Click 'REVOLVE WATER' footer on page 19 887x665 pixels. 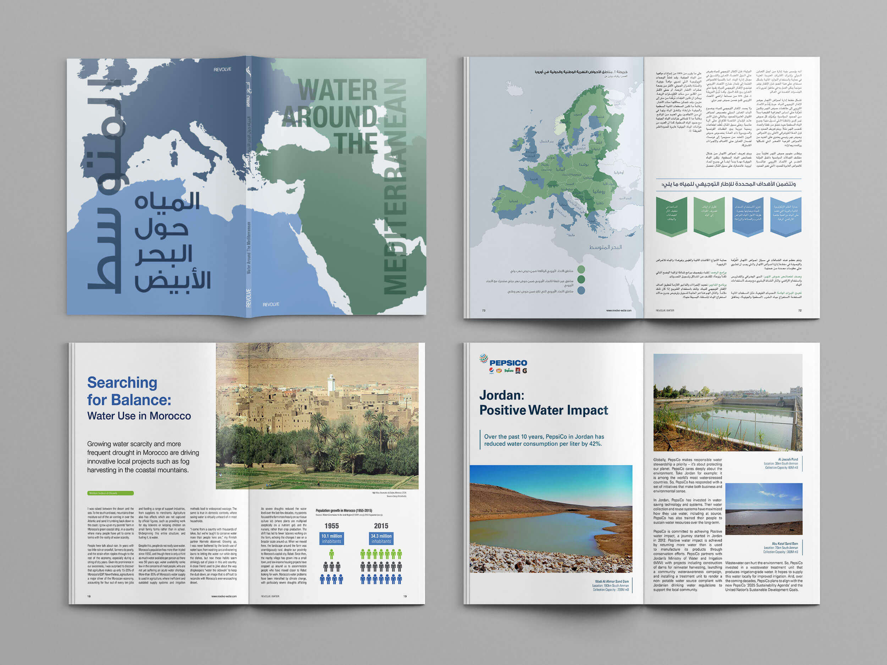(270, 597)
